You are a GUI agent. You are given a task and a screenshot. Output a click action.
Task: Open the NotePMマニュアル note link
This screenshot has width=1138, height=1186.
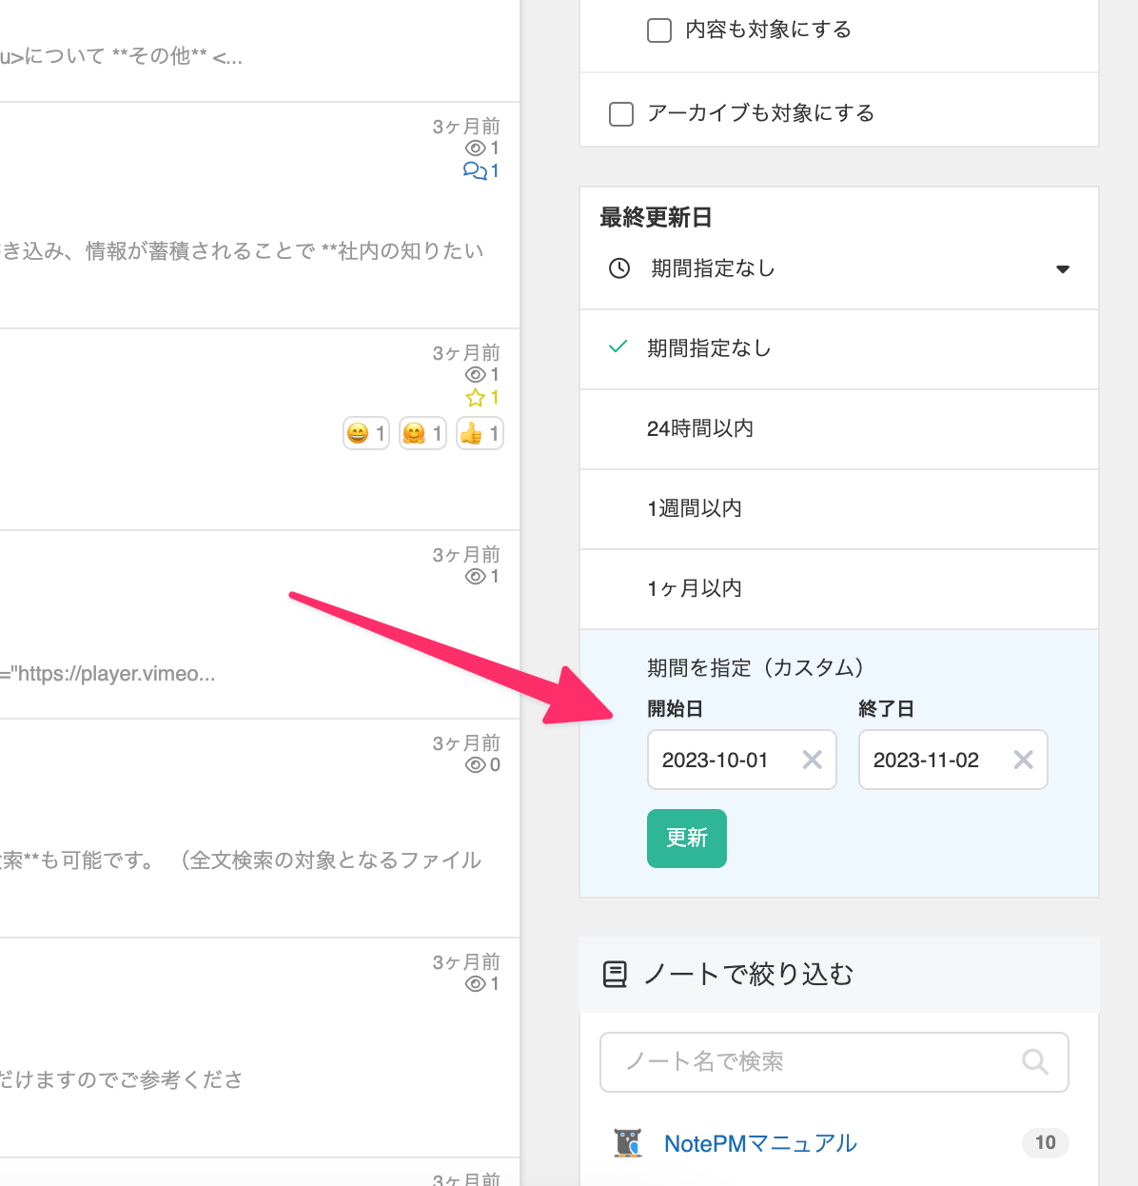tap(760, 1143)
